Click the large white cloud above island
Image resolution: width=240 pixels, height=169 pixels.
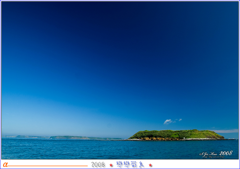168,122
